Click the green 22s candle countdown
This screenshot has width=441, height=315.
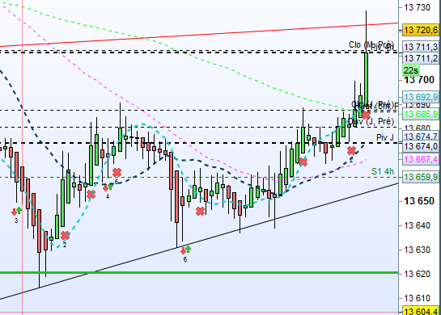click(411, 70)
